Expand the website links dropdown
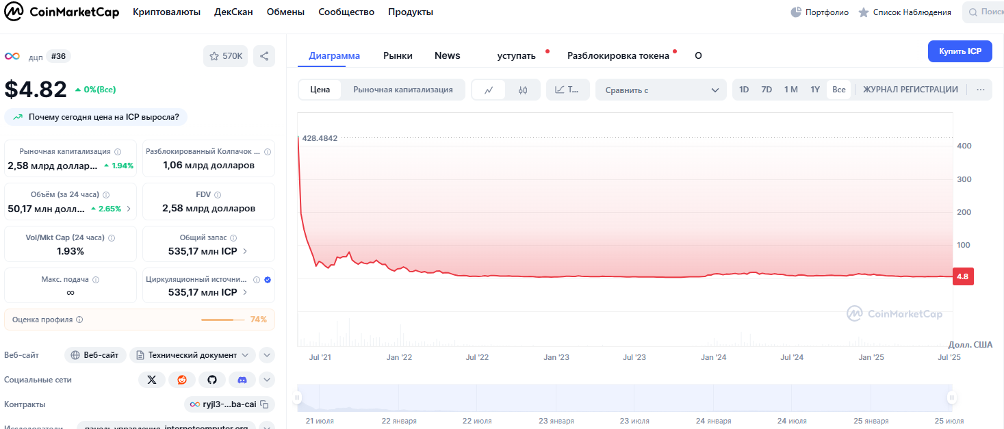Viewport: 1004px width, 429px height. [267, 355]
